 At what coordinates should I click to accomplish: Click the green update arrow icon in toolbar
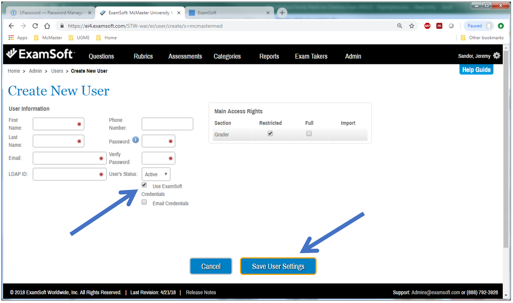point(501,26)
